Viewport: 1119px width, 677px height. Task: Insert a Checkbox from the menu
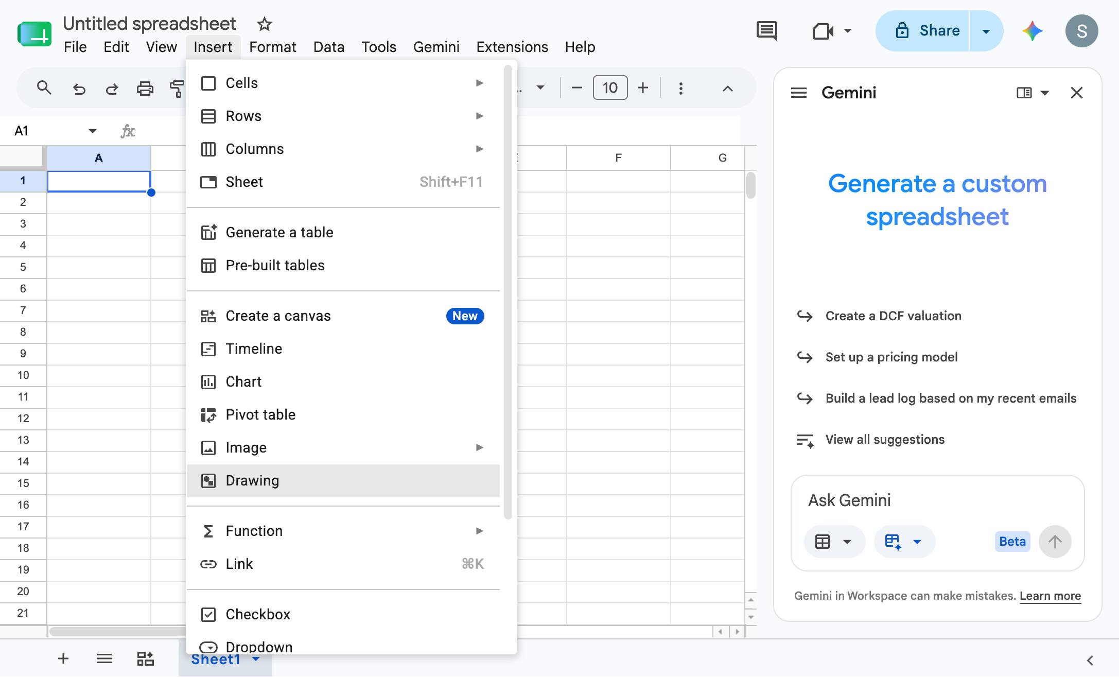(343, 614)
